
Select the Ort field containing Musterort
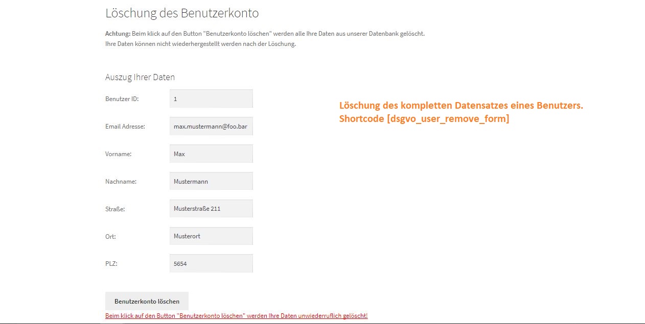click(x=211, y=236)
